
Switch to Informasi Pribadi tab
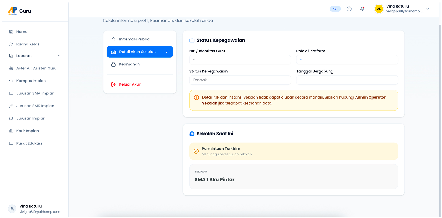pos(140,39)
